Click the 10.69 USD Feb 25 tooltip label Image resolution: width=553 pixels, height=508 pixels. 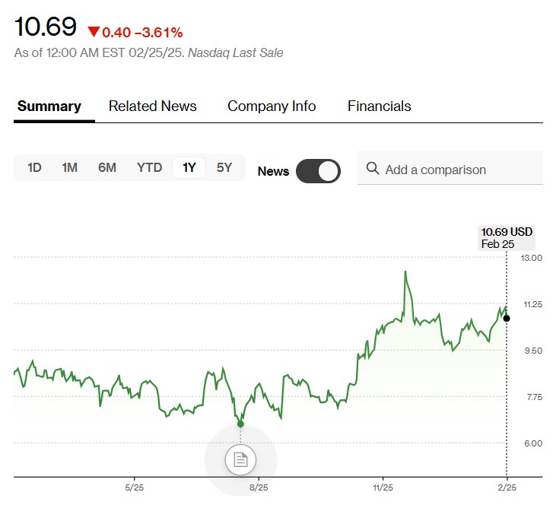click(507, 237)
